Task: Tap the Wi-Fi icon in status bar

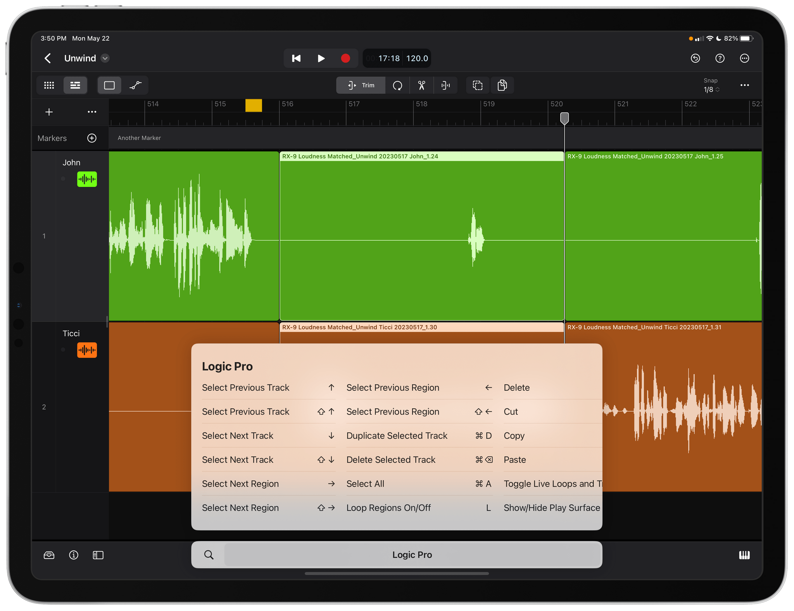Action: pos(710,38)
